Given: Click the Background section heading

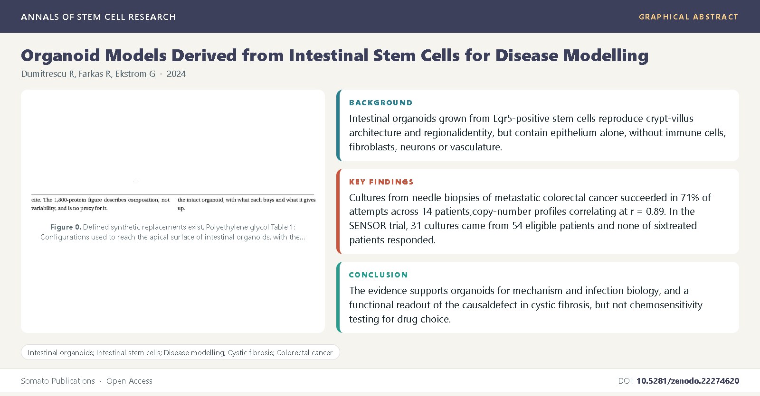Looking at the screenshot, I should [381, 102].
